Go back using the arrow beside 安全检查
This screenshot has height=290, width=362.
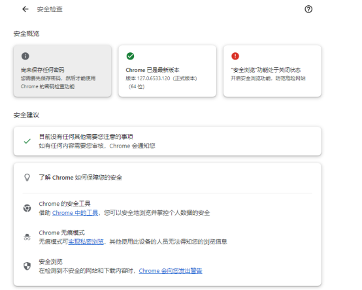coord(25,9)
